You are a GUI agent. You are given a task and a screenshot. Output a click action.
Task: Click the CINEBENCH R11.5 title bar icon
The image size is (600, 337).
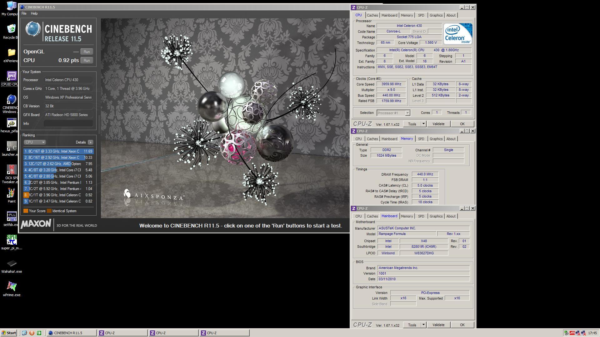[x=22, y=7]
